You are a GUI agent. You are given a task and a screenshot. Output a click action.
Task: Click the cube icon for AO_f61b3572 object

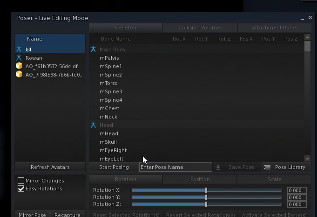(19, 66)
